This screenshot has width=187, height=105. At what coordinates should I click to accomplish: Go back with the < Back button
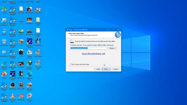coord(98,69)
